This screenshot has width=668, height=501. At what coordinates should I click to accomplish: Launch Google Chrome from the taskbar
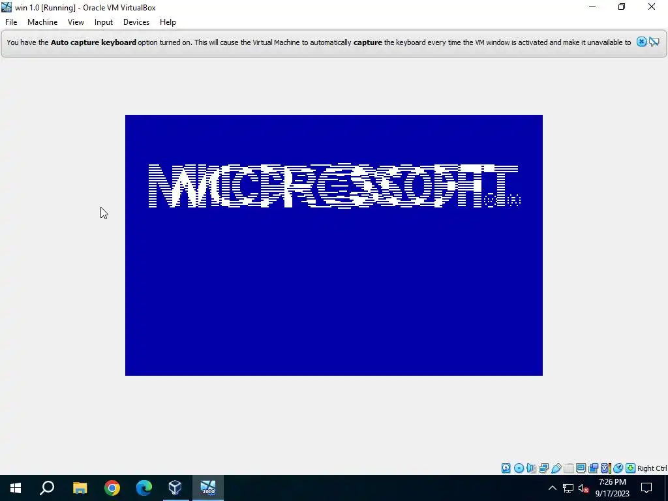click(112, 488)
